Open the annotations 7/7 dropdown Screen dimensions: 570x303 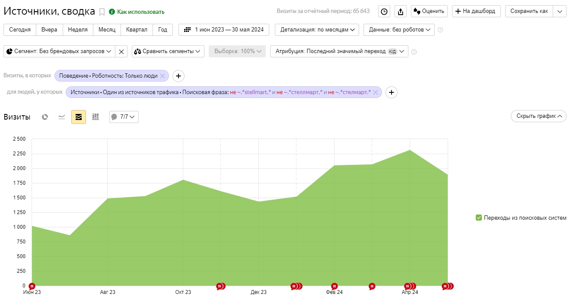[x=124, y=117]
